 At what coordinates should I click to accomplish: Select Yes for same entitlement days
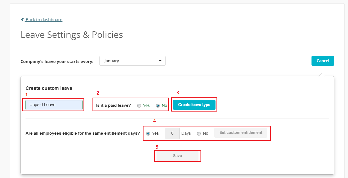coord(148,133)
